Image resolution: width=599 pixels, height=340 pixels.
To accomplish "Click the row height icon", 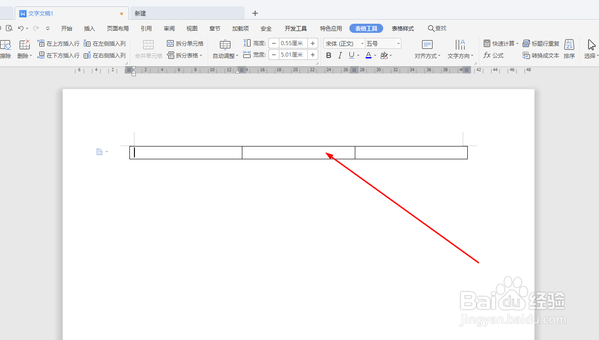I will (x=247, y=43).
